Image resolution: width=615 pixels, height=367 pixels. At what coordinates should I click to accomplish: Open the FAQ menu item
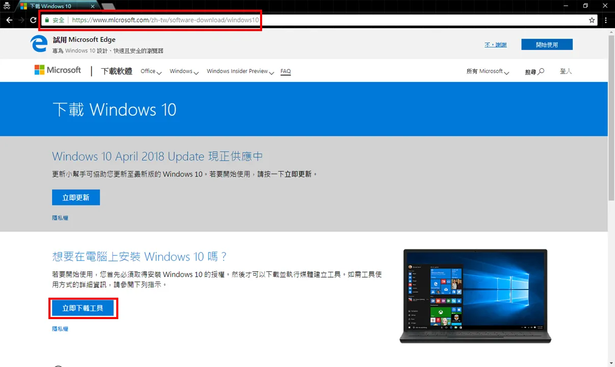[286, 71]
